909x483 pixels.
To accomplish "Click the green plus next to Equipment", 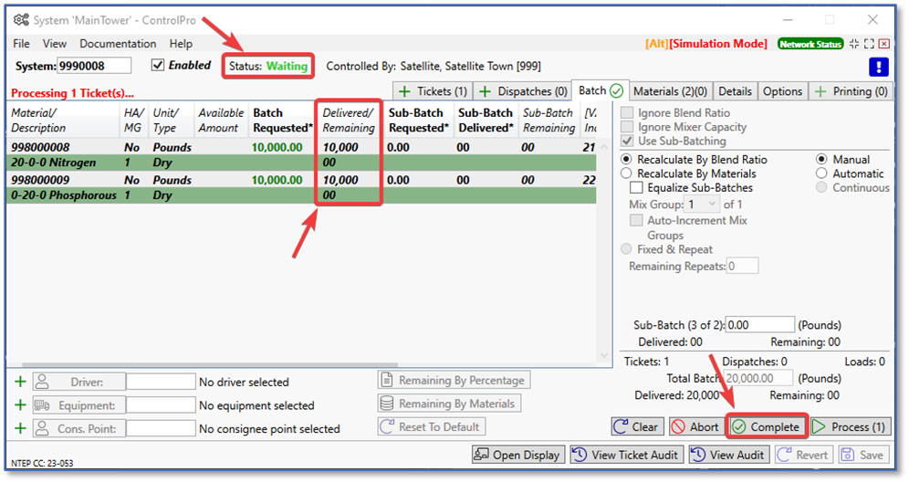I will pyautogui.click(x=20, y=405).
